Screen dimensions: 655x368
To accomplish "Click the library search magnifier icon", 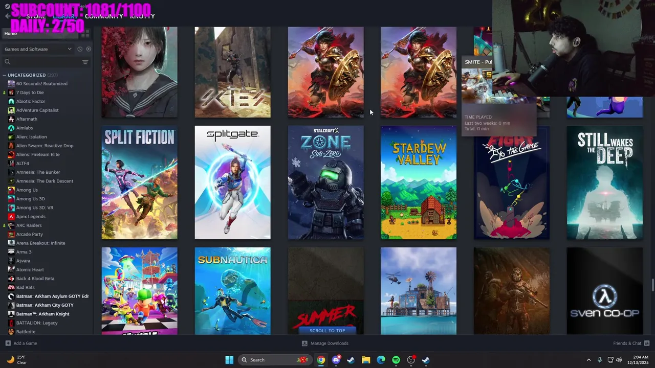I will click(7, 62).
